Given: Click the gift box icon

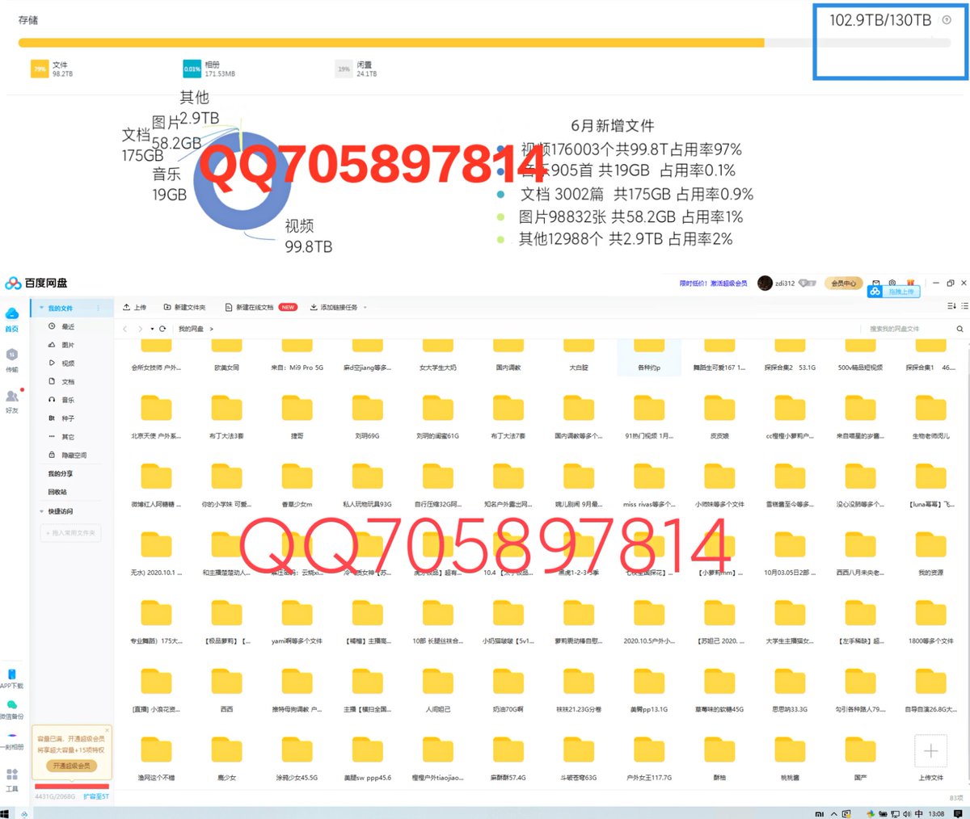Looking at the screenshot, I should tap(911, 283).
